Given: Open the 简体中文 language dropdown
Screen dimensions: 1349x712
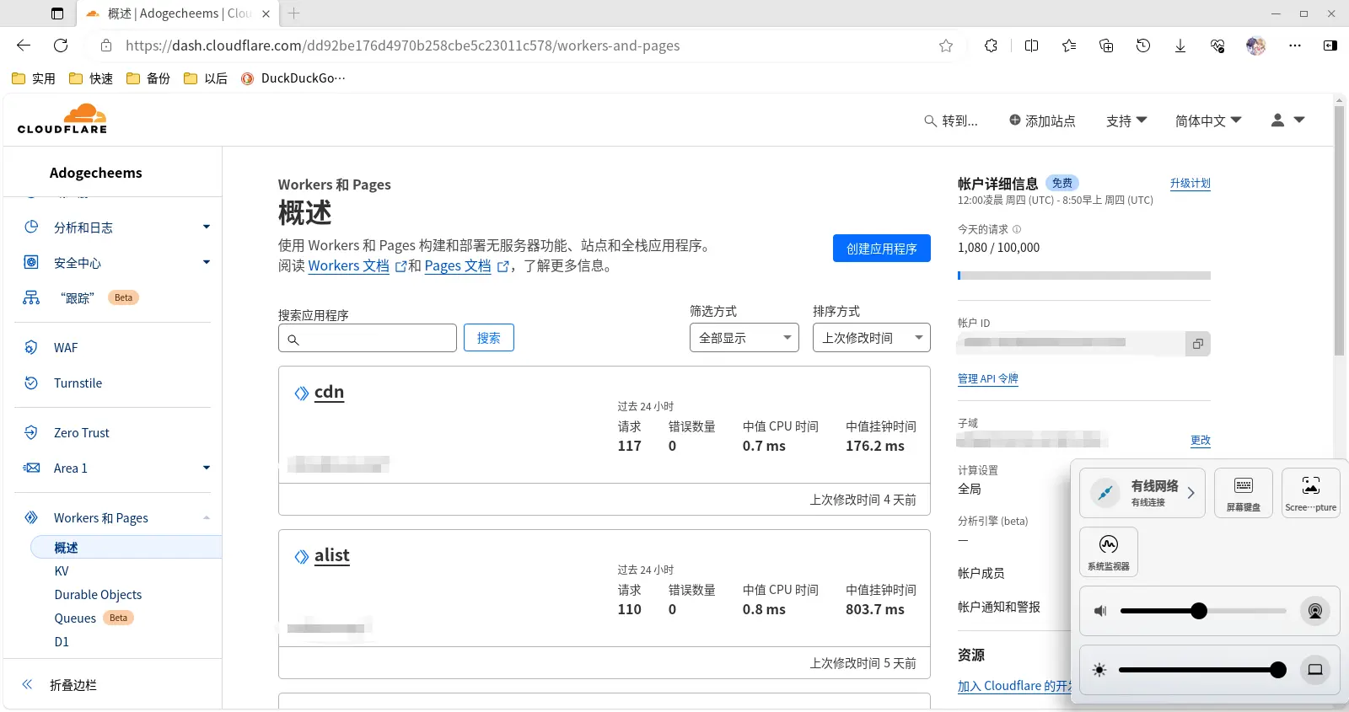Looking at the screenshot, I should click(1208, 121).
